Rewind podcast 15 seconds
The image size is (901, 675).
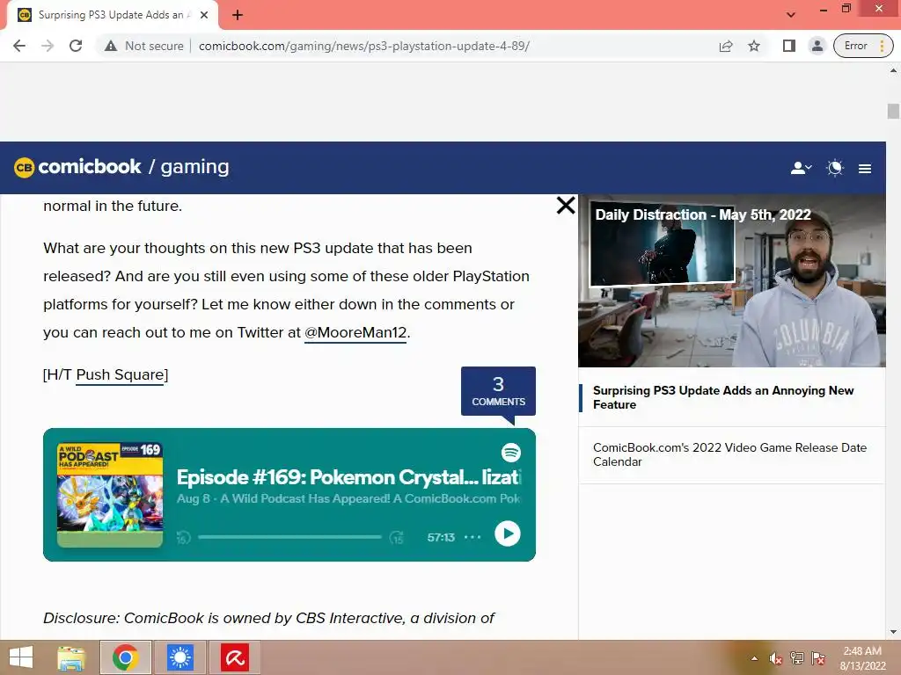(183, 538)
